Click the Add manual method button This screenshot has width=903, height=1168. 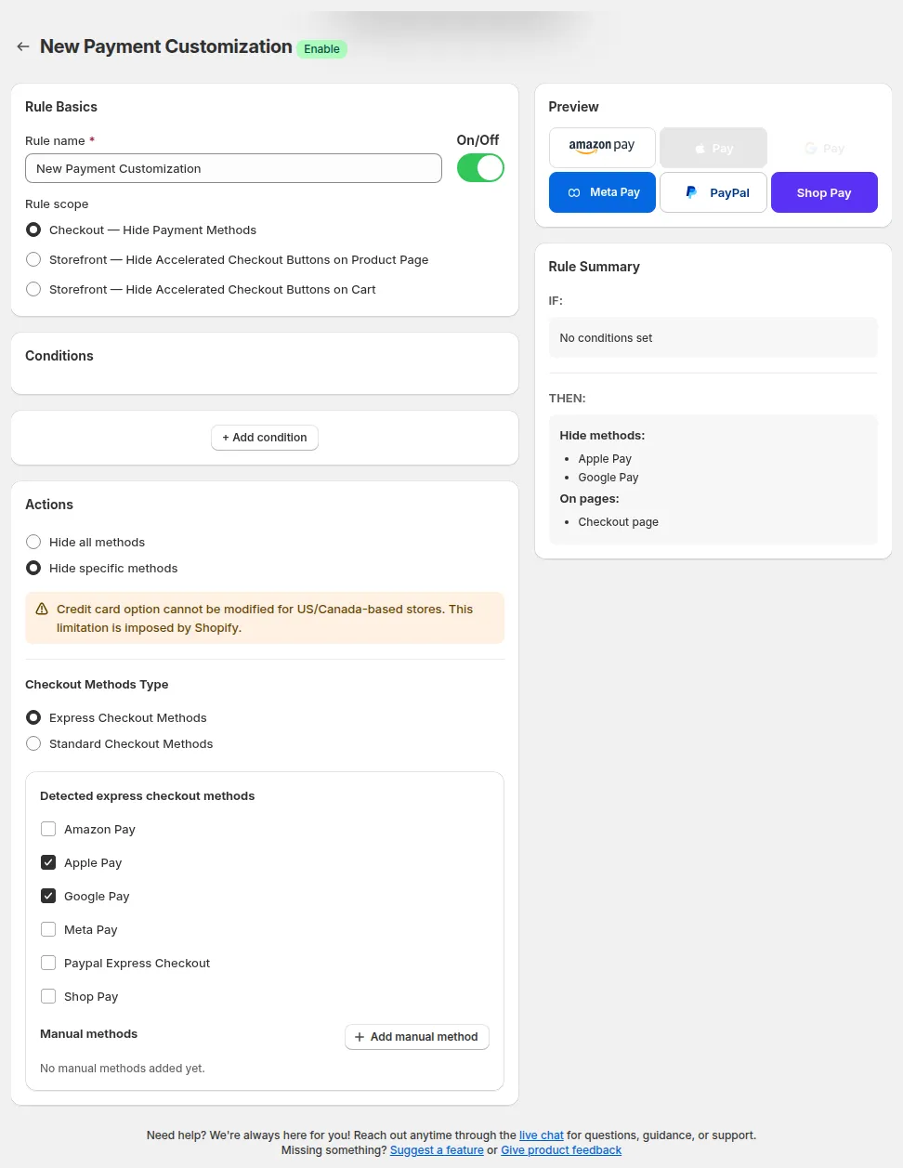point(417,1037)
